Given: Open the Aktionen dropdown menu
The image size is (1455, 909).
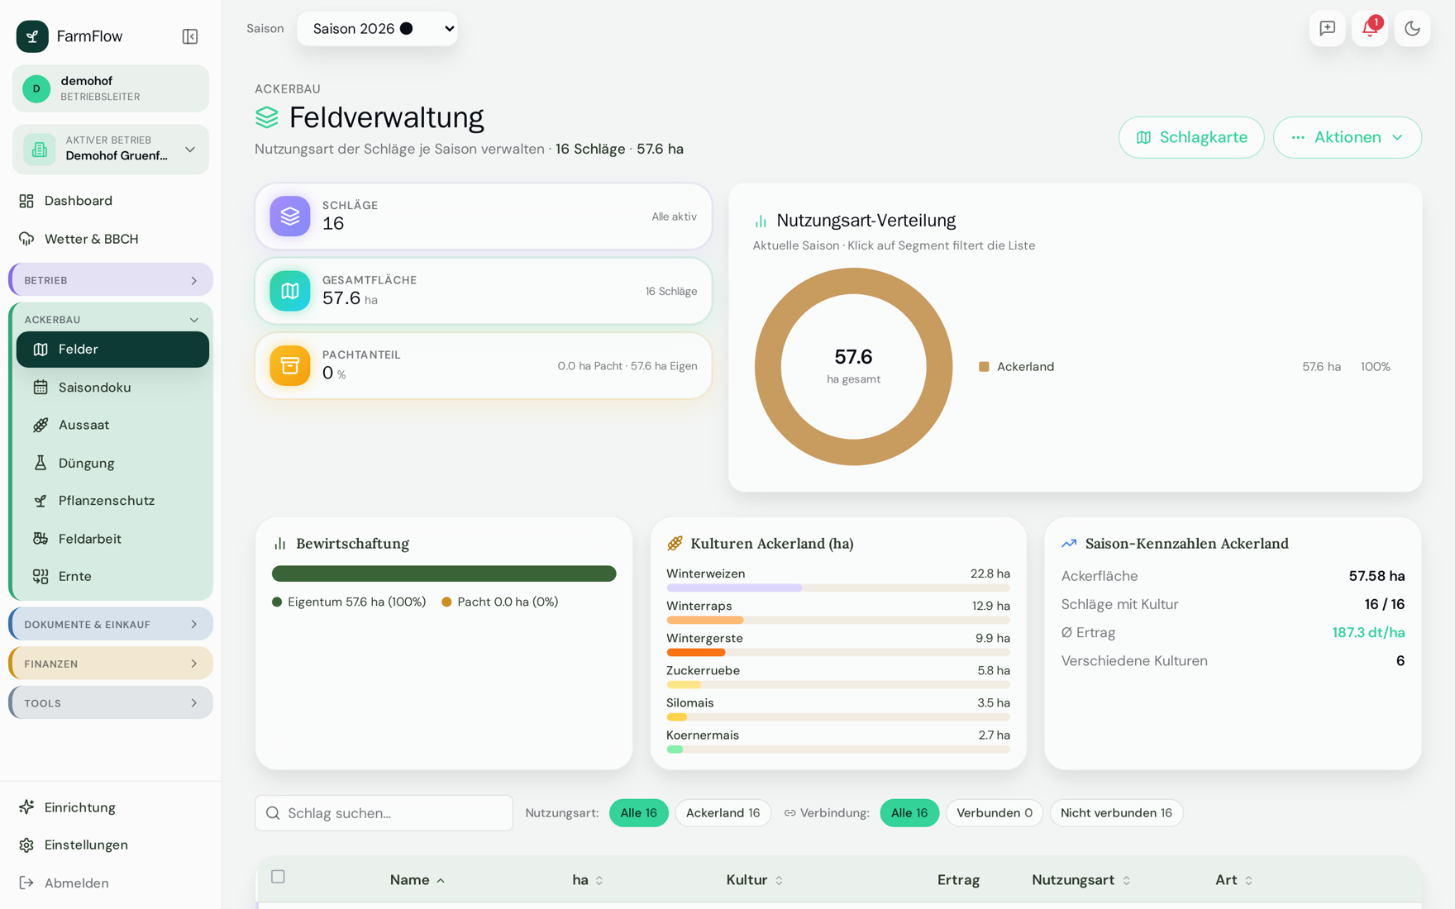Looking at the screenshot, I should (1347, 137).
